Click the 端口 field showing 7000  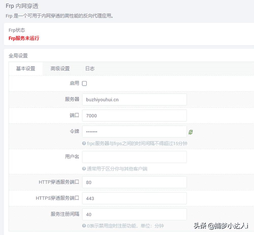[x=134, y=115]
